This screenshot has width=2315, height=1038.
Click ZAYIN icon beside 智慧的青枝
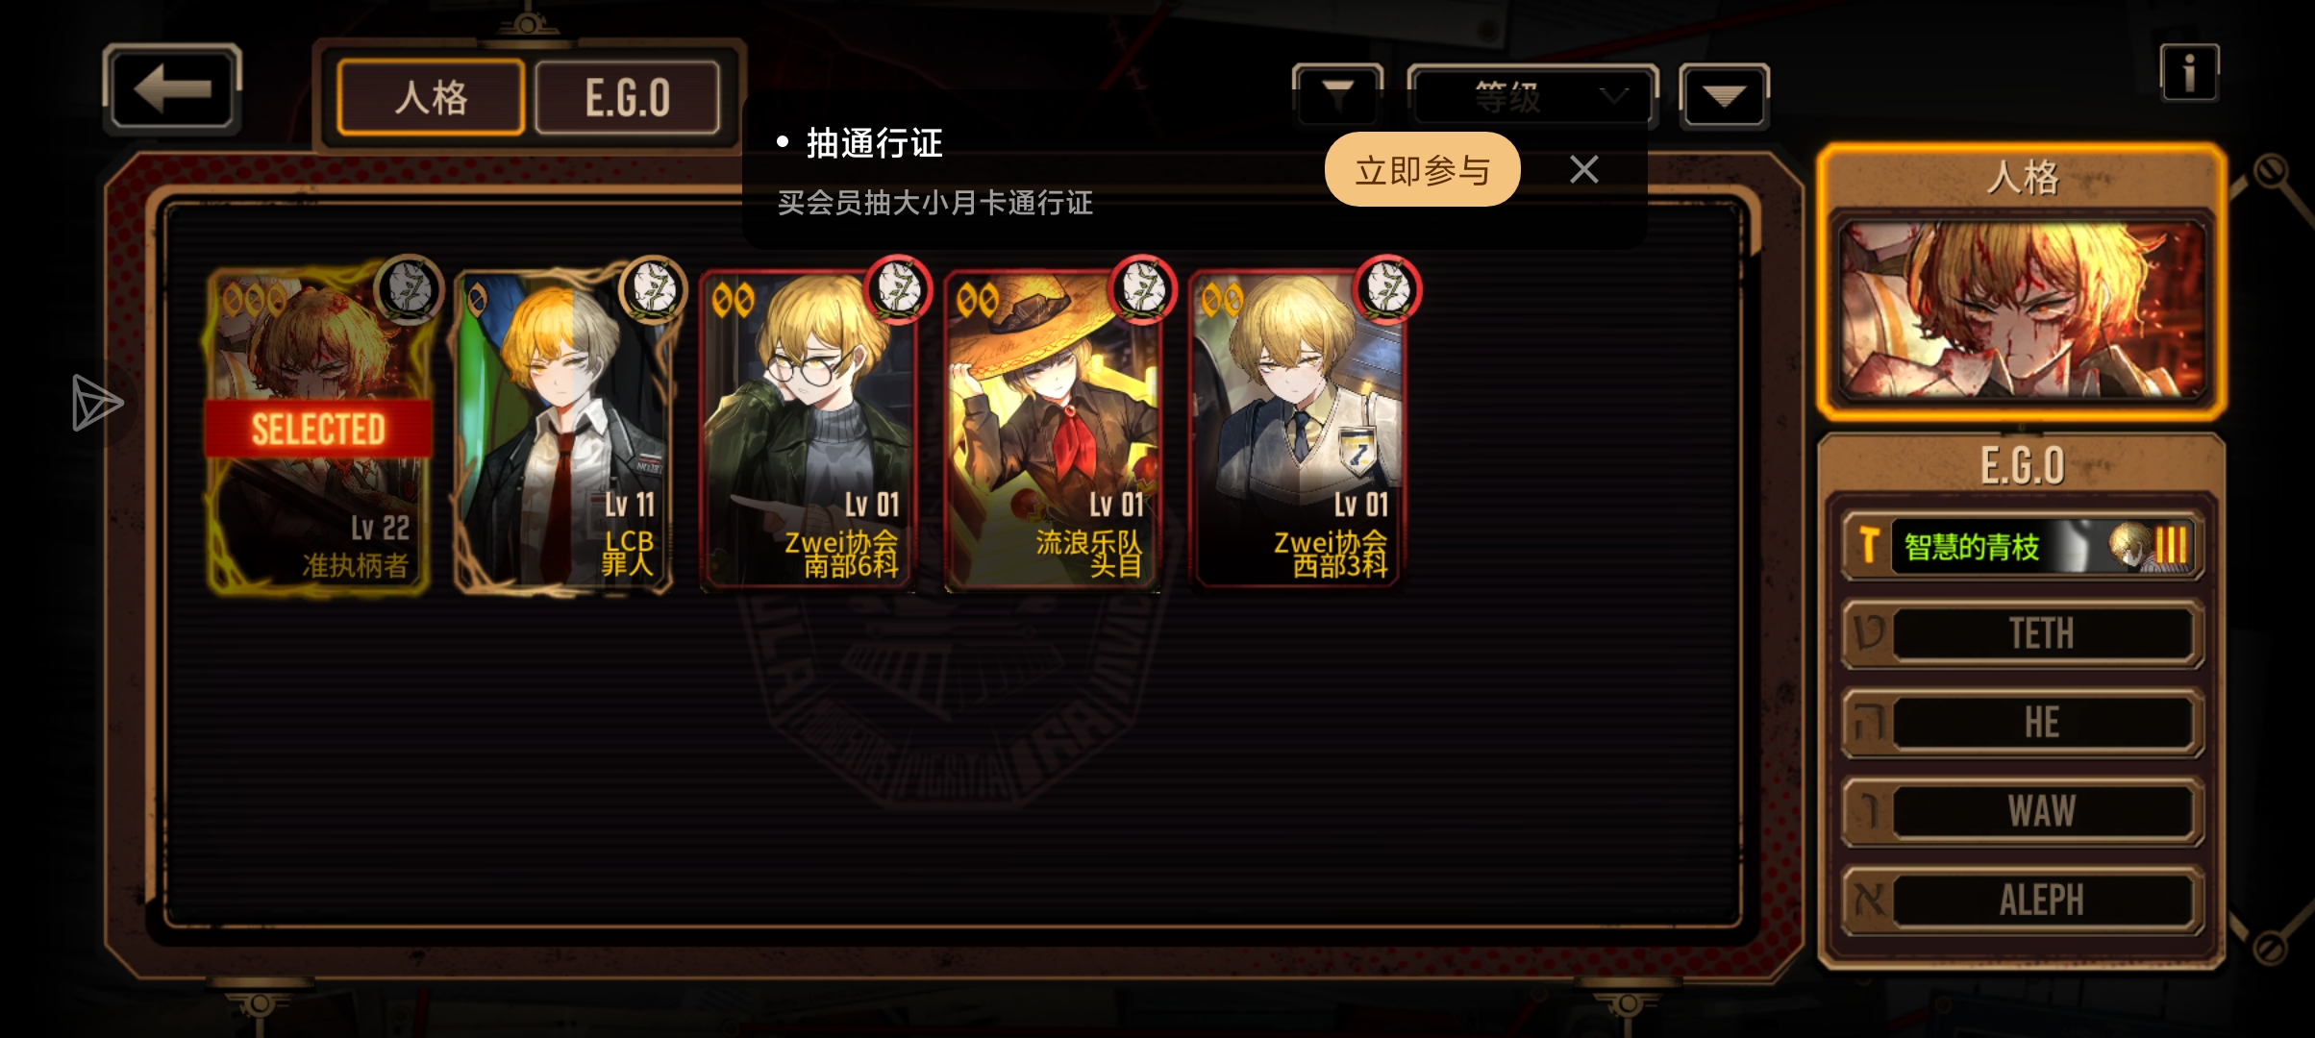click(x=1869, y=545)
